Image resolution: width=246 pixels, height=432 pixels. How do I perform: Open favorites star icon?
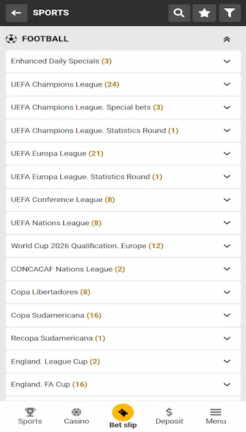204,13
